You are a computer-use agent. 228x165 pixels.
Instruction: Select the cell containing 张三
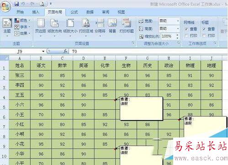tap(20, 75)
